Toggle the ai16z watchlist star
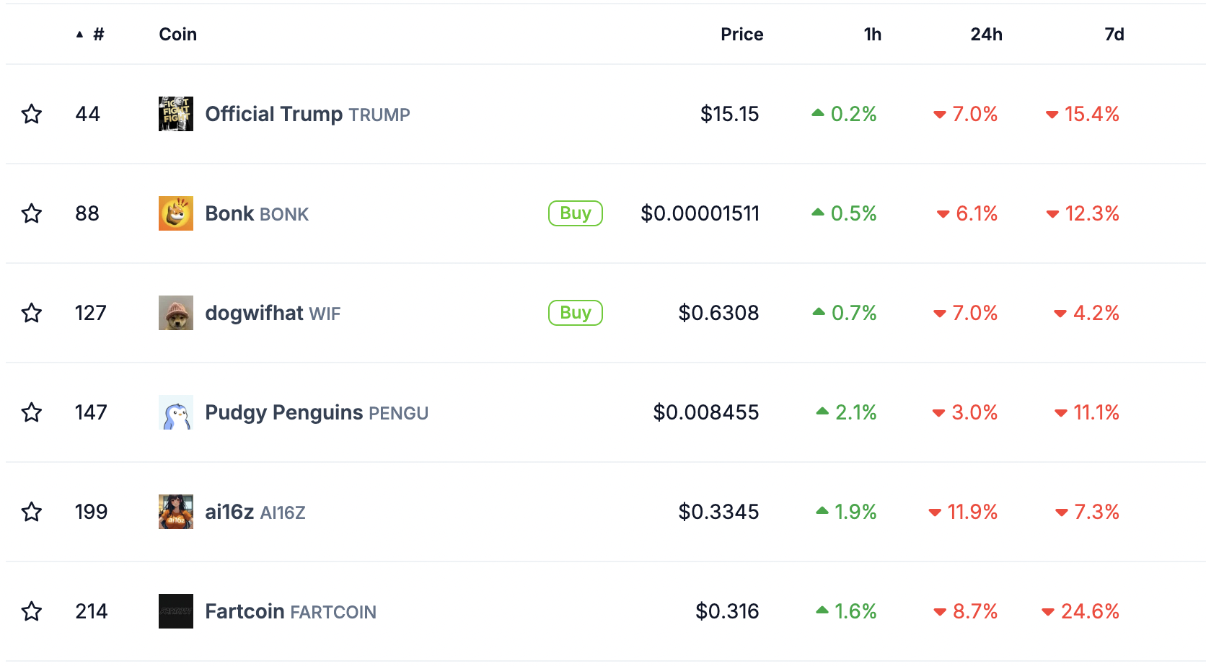Image resolution: width=1206 pixels, height=666 pixels. [x=32, y=512]
